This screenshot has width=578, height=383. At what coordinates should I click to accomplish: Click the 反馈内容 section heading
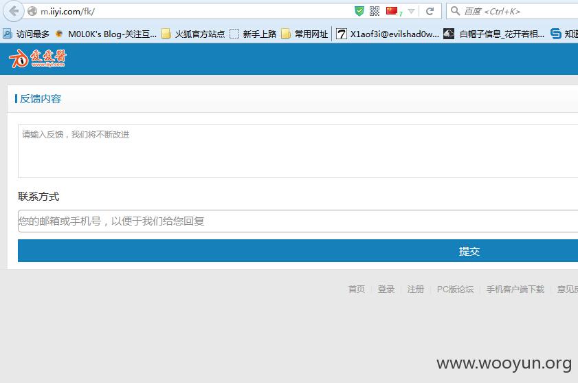[41, 99]
